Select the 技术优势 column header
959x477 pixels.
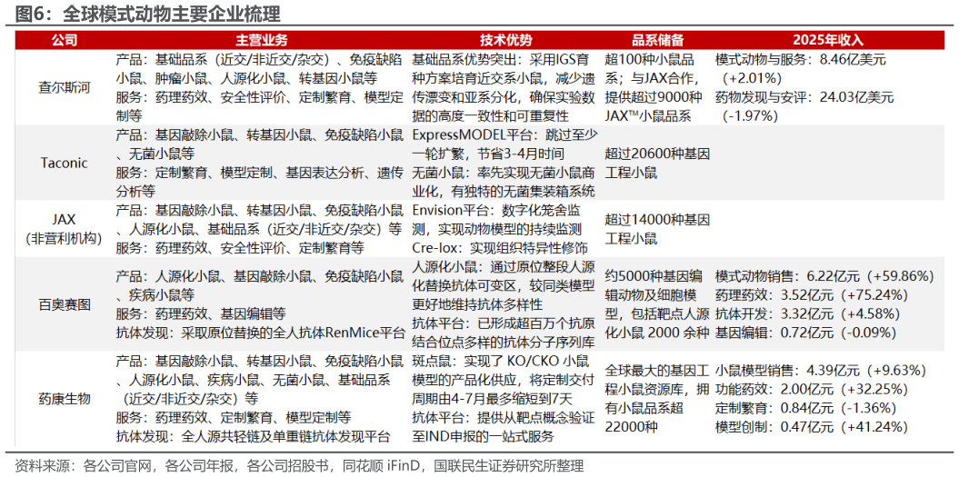point(505,40)
